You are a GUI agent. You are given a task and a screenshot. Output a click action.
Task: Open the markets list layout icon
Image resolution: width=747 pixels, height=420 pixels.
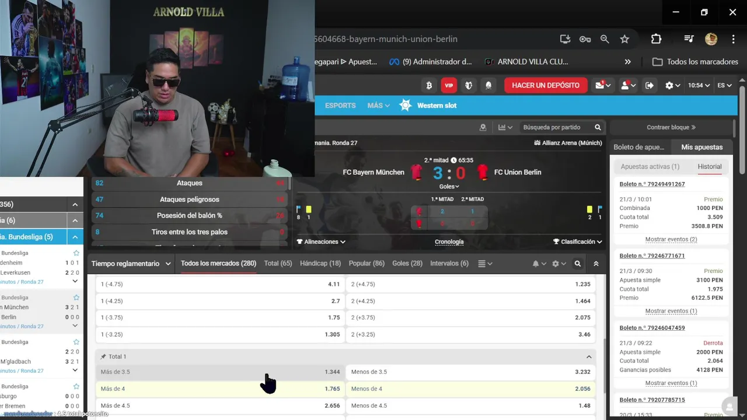[485, 264]
